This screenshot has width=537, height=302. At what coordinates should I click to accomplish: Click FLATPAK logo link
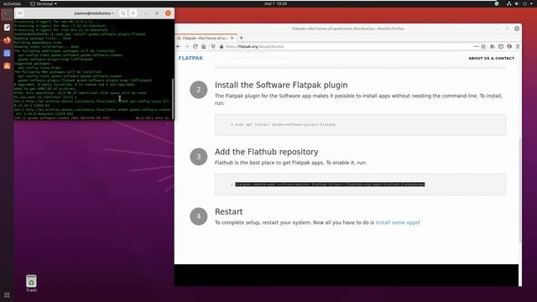190,58
